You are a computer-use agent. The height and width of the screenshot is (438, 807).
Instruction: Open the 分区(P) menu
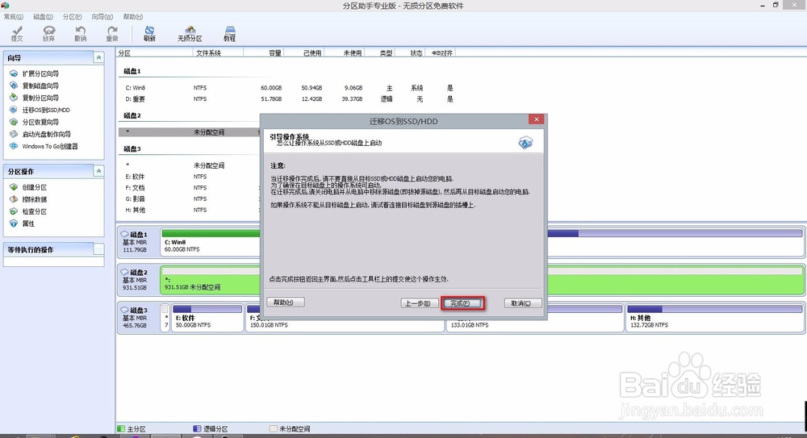(73, 17)
